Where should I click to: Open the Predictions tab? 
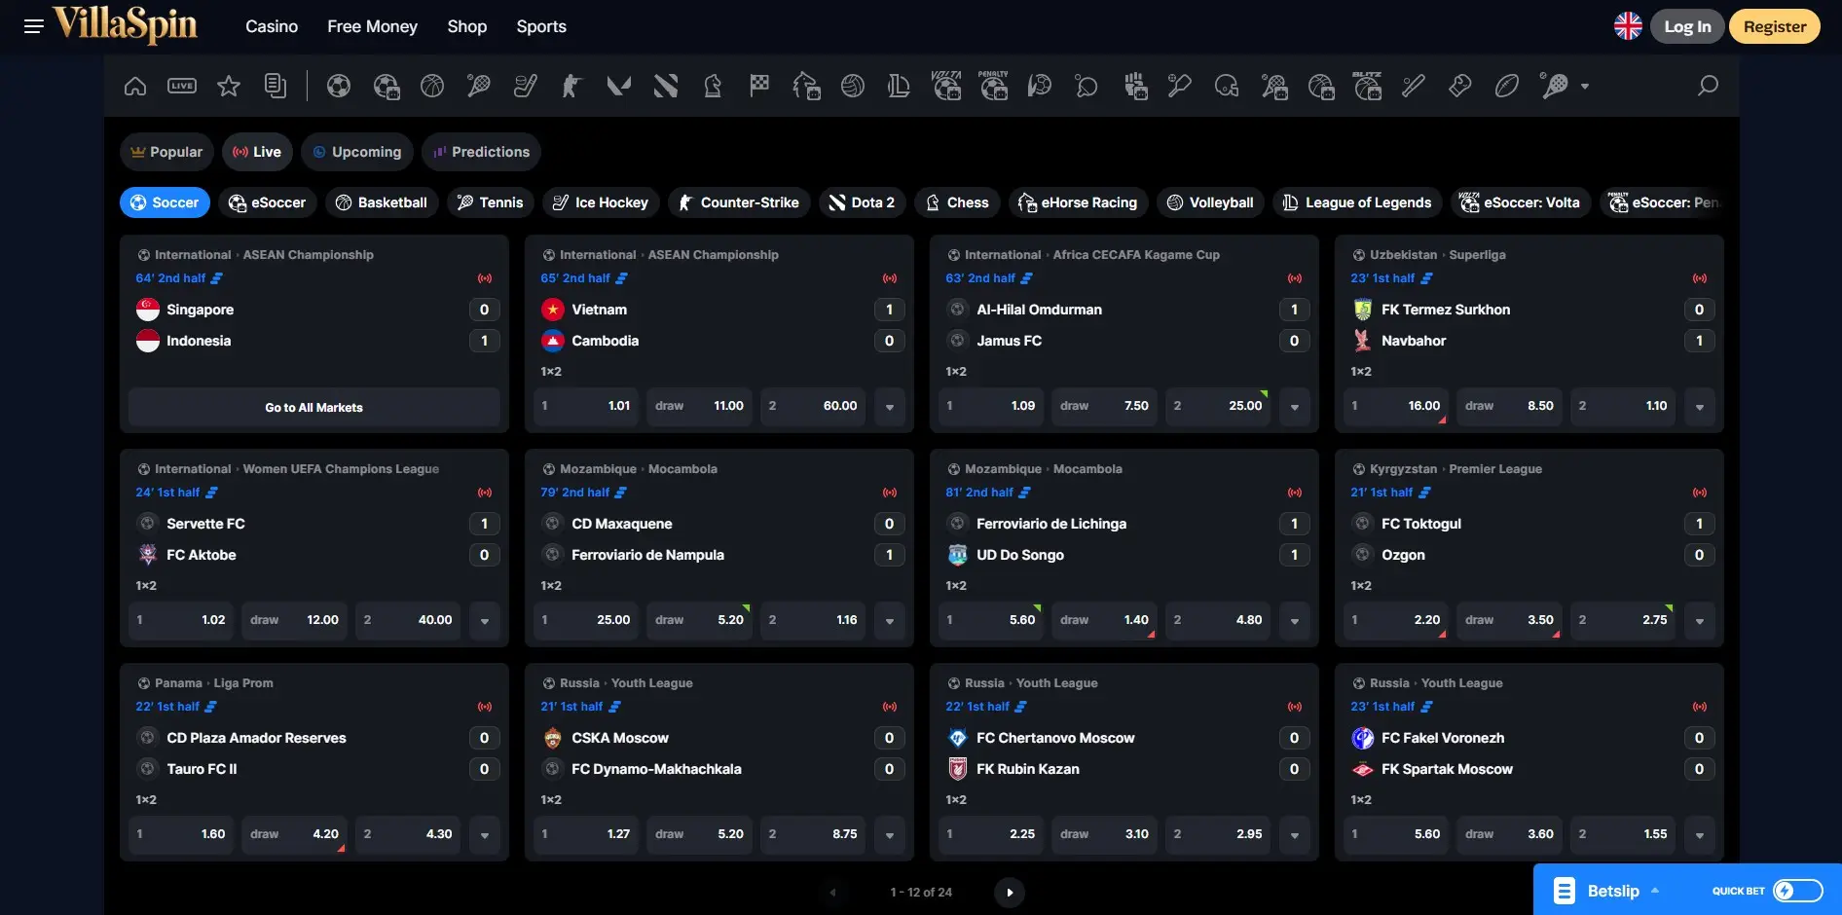click(x=481, y=152)
